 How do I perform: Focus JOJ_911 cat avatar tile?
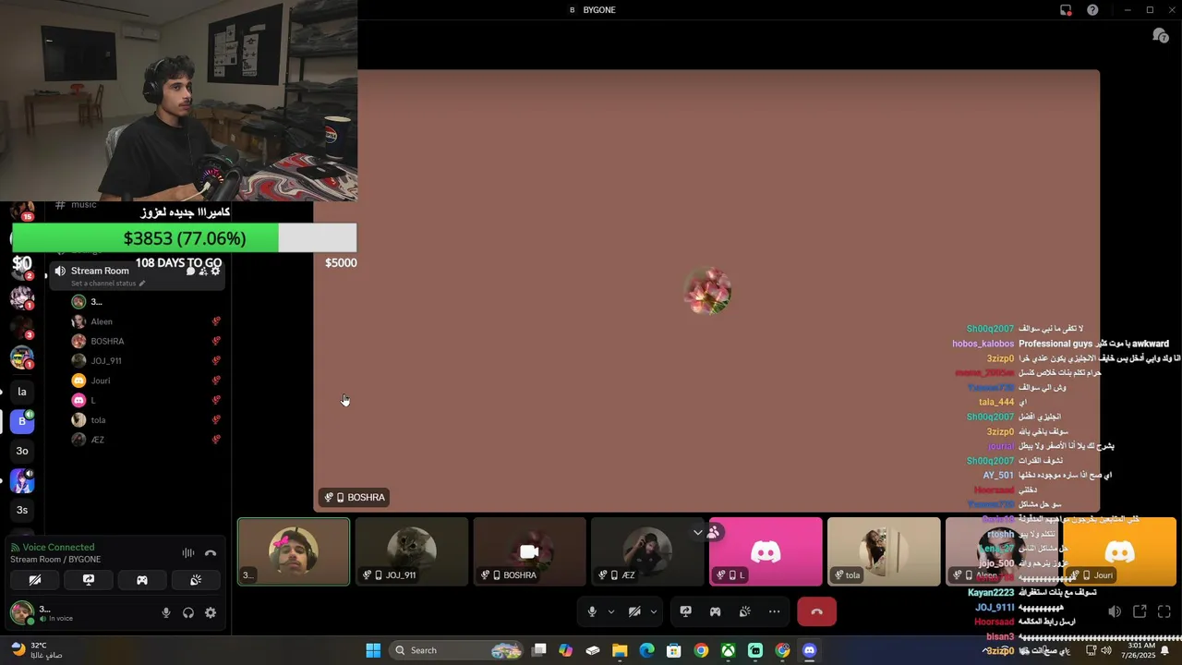(x=412, y=551)
